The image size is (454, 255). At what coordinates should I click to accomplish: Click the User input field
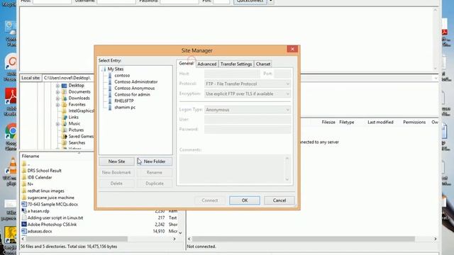click(248, 120)
